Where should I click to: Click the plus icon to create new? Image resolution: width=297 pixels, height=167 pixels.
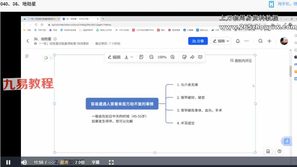[269, 41]
